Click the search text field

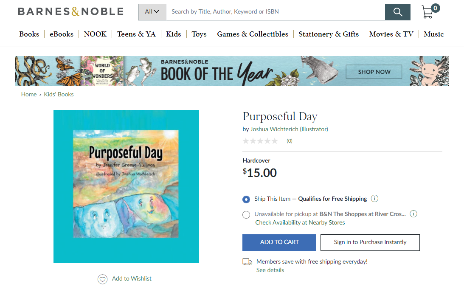276,12
